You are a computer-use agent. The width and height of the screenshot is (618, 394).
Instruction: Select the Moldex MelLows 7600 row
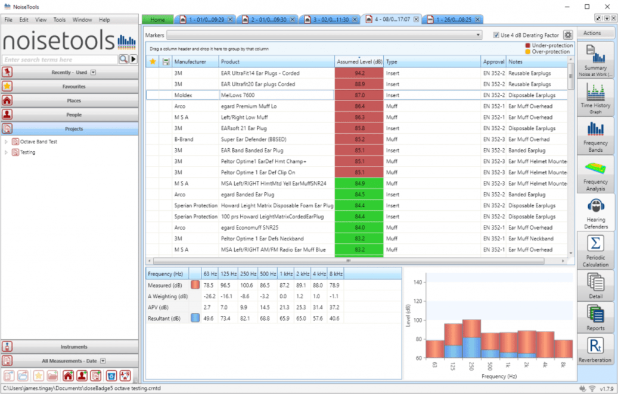click(357, 95)
